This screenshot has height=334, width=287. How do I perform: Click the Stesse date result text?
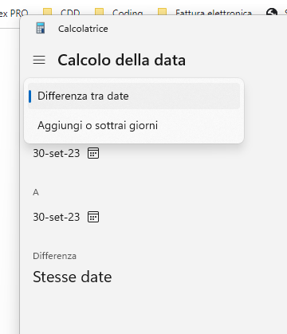click(73, 277)
